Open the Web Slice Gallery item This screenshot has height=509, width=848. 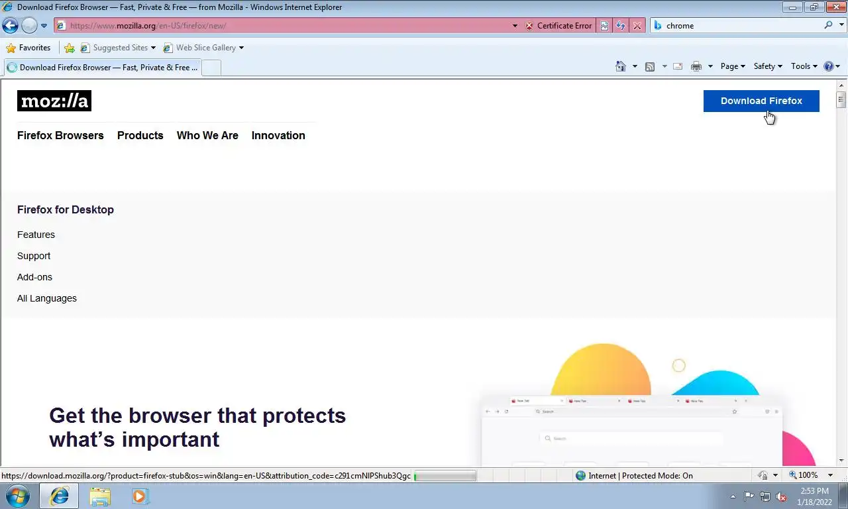coord(203,48)
